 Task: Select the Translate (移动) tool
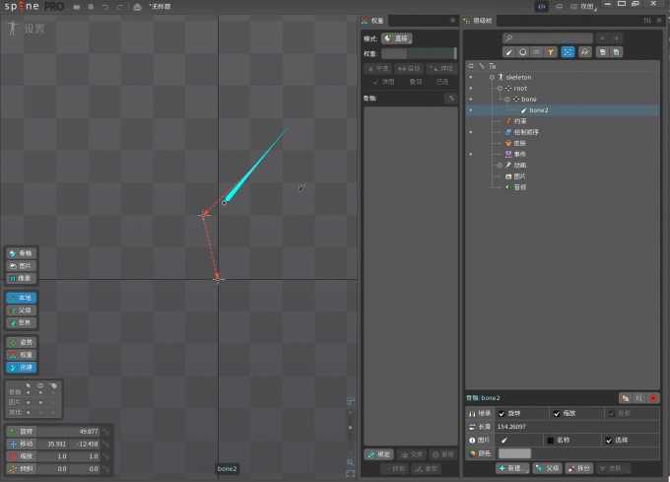(x=22, y=444)
